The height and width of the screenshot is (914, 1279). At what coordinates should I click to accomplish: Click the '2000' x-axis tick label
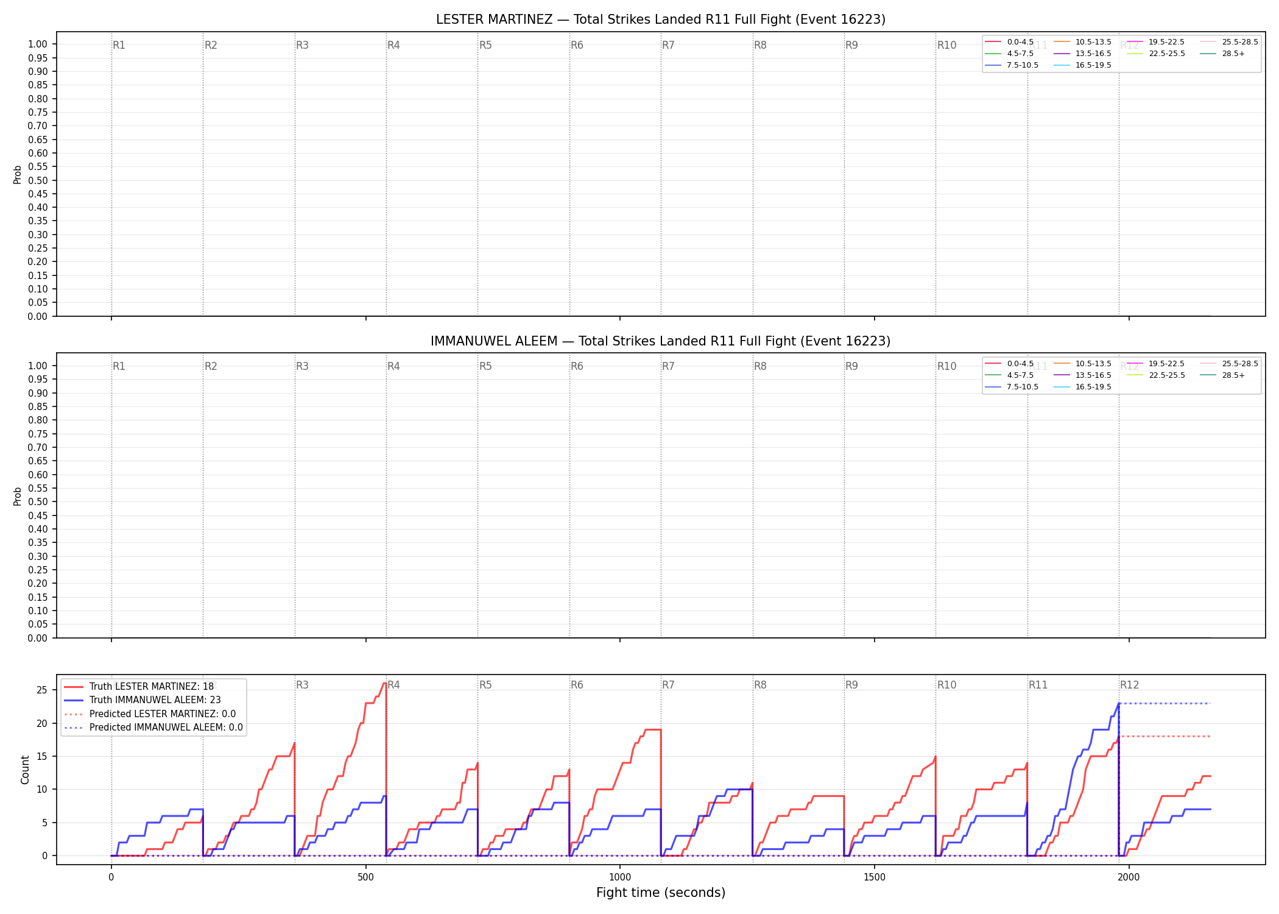tap(1129, 877)
